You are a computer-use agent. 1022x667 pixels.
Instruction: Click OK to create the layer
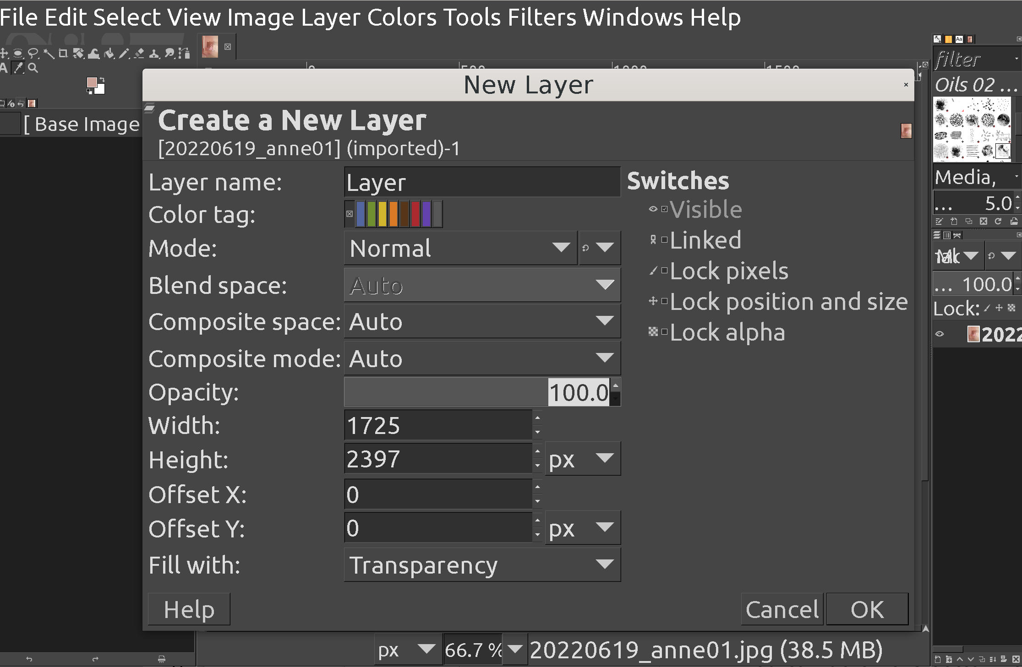pos(867,609)
